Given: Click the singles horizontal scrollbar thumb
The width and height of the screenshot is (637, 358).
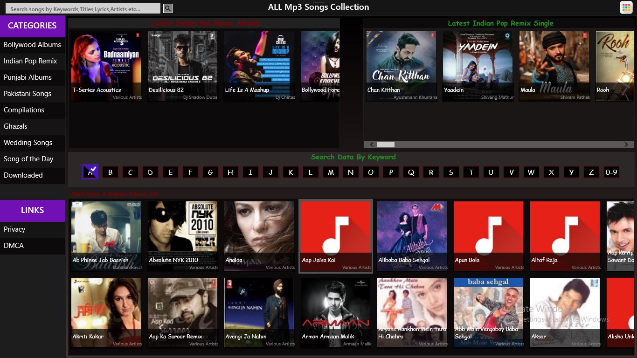Looking at the screenshot, I should pos(386,145).
